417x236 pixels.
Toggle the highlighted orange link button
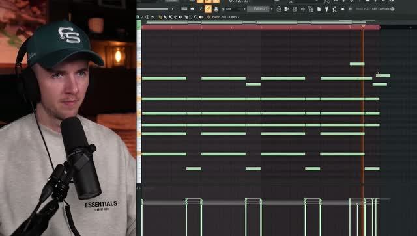[208, 8]
